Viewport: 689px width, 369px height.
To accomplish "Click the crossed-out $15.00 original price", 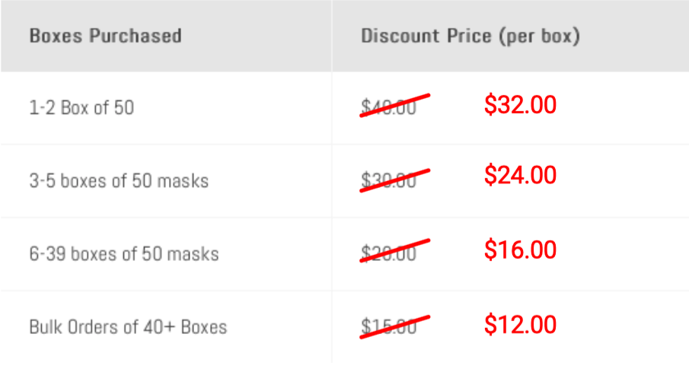I will tap(388, 326).
